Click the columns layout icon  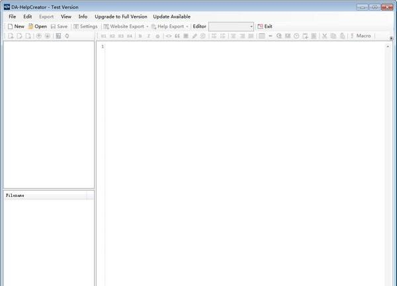tap(251, 36)
